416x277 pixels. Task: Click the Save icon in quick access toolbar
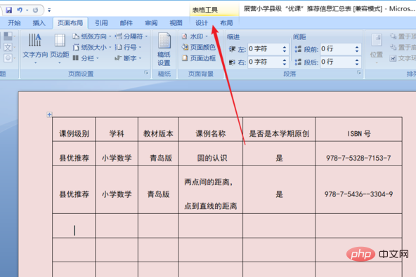pos(8,10)
